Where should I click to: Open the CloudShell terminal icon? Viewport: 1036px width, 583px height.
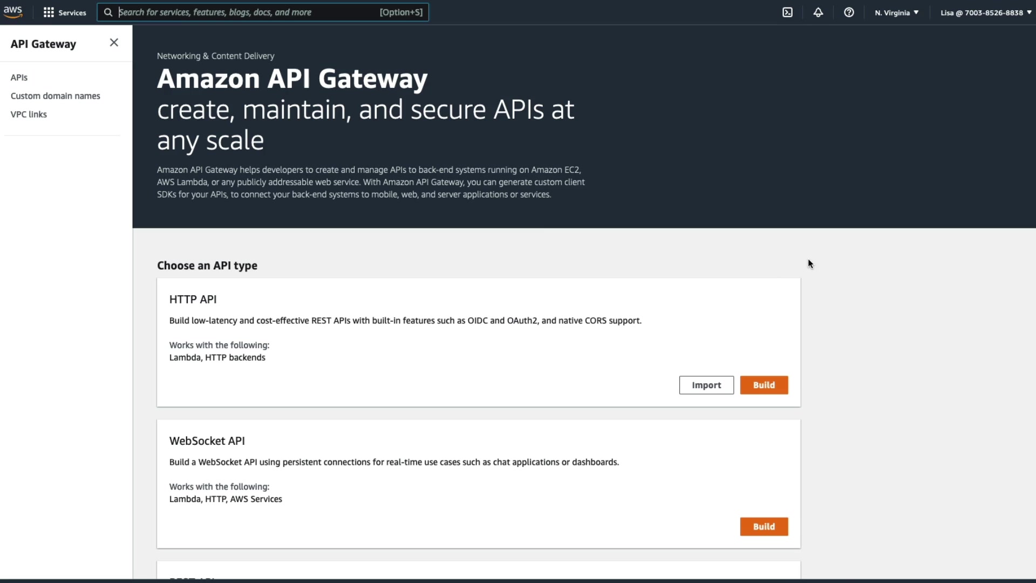coord(787,12)
